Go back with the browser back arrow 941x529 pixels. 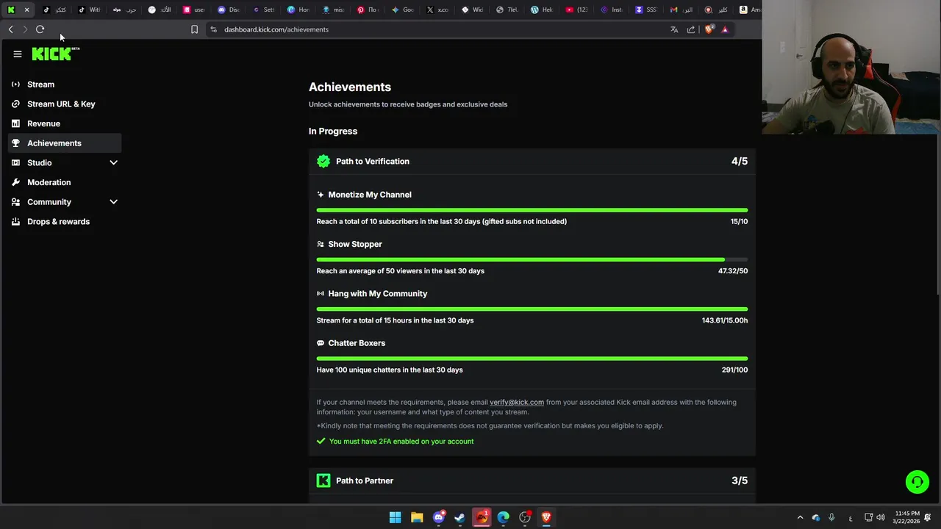(10, 29)
